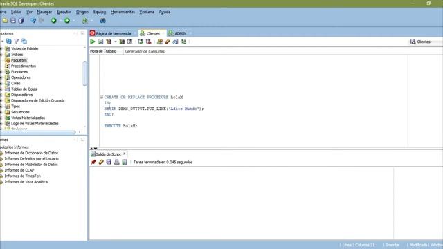Click the Unshared SQL Worksheet icon
443x249 pixels.
160,41
